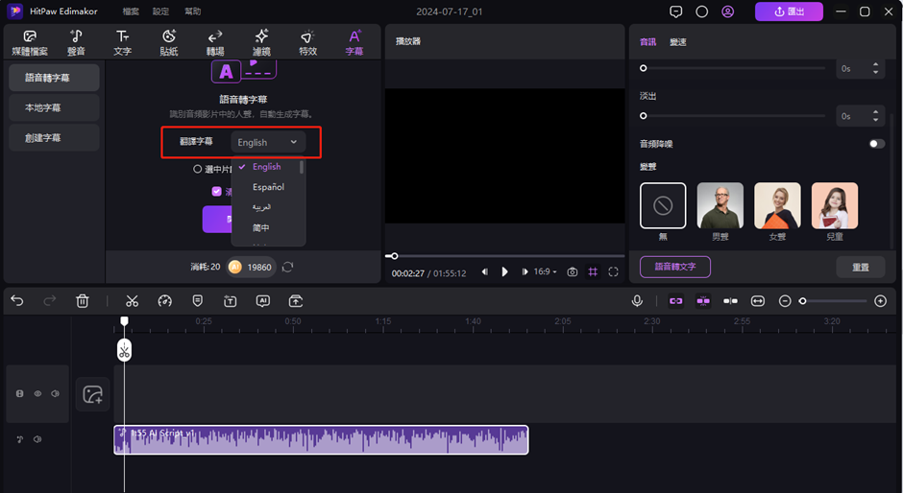Zoom in the timeline with plus icon
Image resolution: width=903 pixels, height=493 pixels.
click(880, 301)
